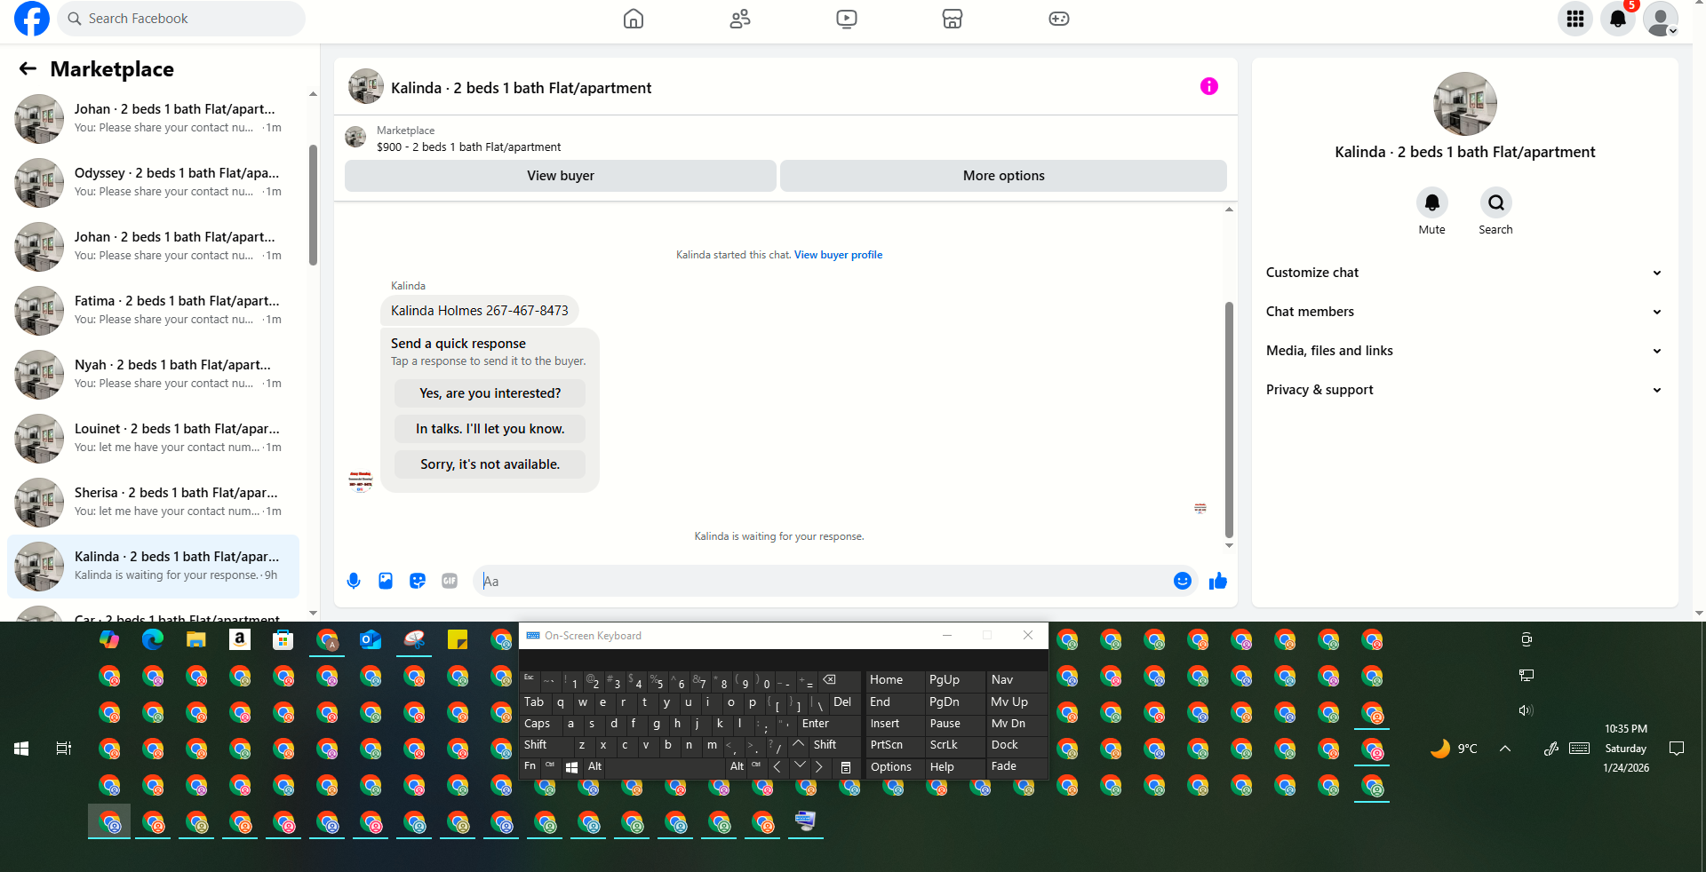Search in conversation magnifier icon

click(x=1496, y=202)
